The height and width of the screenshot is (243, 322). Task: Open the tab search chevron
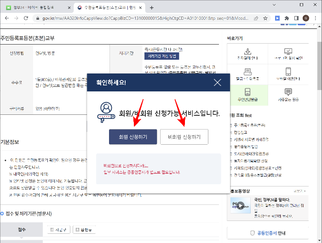pos(274,5)
